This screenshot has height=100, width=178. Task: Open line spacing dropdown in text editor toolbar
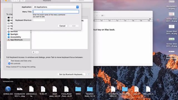pyautogui.click(x=103, y=16)
